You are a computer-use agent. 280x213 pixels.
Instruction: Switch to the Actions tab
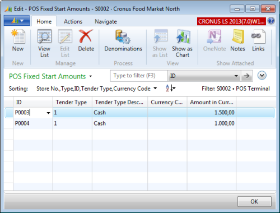73,21
